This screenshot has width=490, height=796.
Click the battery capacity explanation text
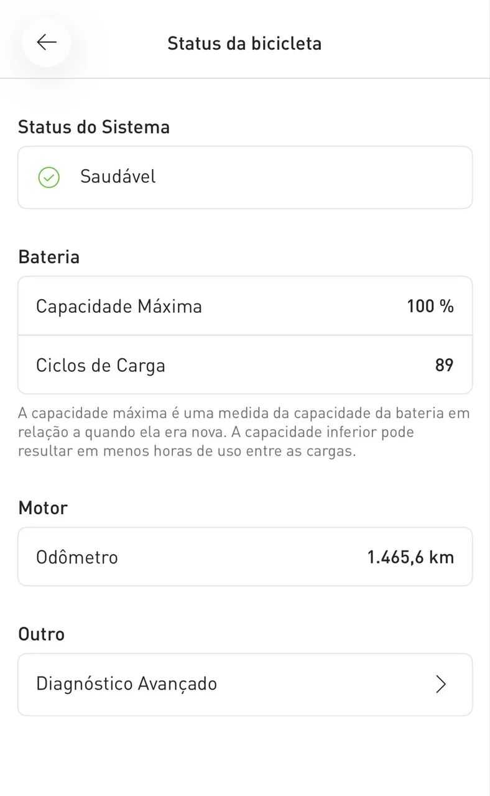244,432
